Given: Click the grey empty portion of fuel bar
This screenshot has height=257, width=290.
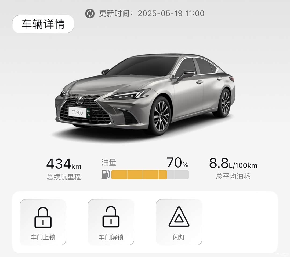Looking at the screenshot, I should (178, 175).
